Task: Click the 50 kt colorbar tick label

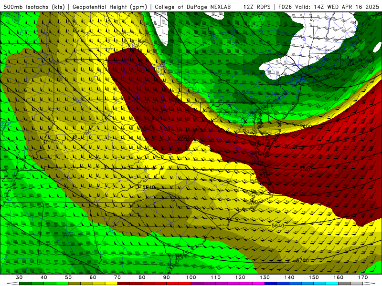Action: coord(68,277)
